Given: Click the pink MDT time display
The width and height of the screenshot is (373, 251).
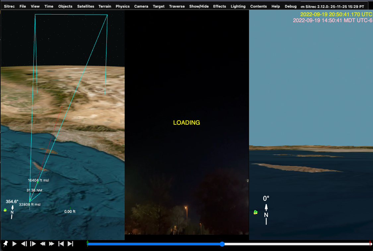Looking at the screenshot, I should (x=333, y=21).
